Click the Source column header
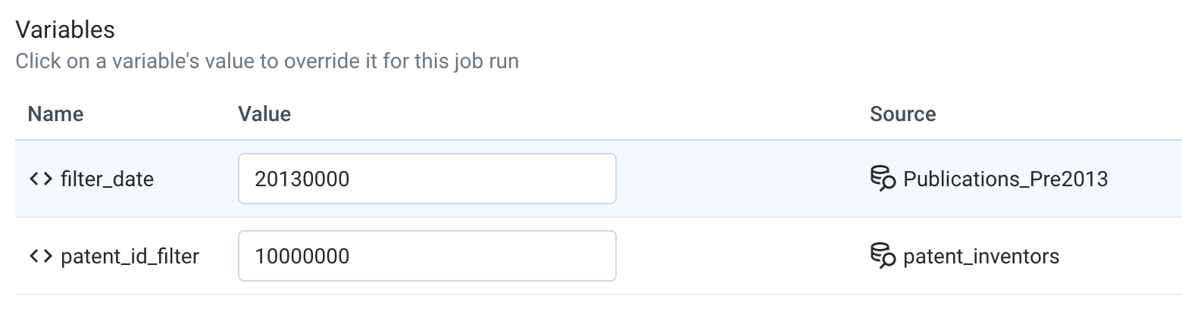Image resolution: width=1182 pixels, height=327 pixels. [903, 114]
